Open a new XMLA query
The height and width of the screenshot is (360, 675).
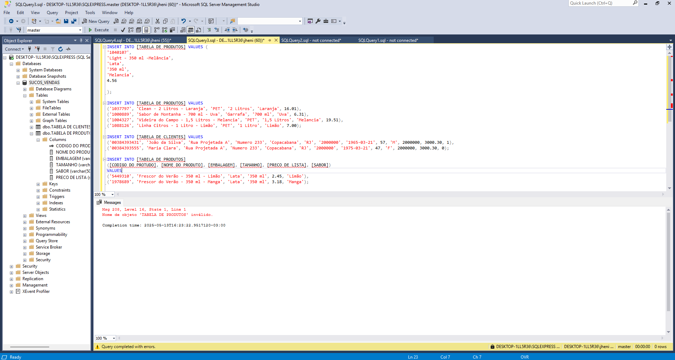[139, 21]
